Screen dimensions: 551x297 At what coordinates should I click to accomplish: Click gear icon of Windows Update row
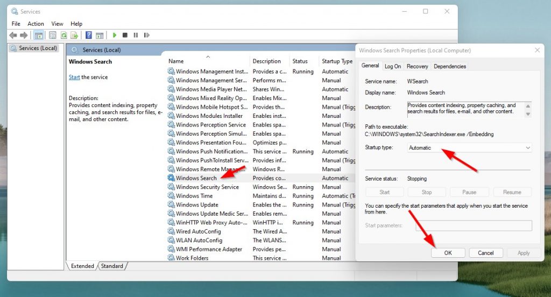(x=171, y=204)
